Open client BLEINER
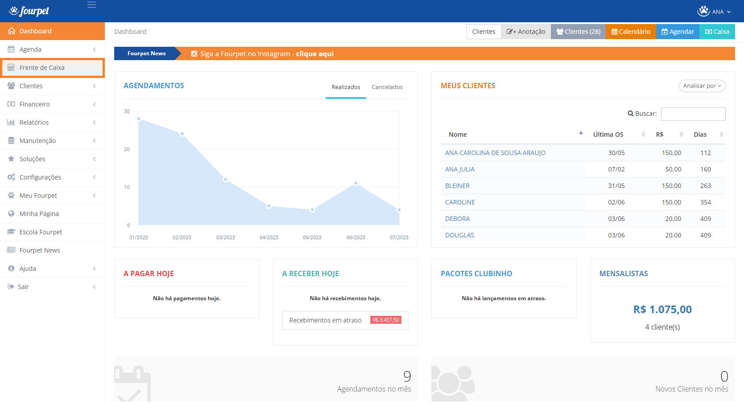Viewport: 744px width, 404px height. point(457,186)
